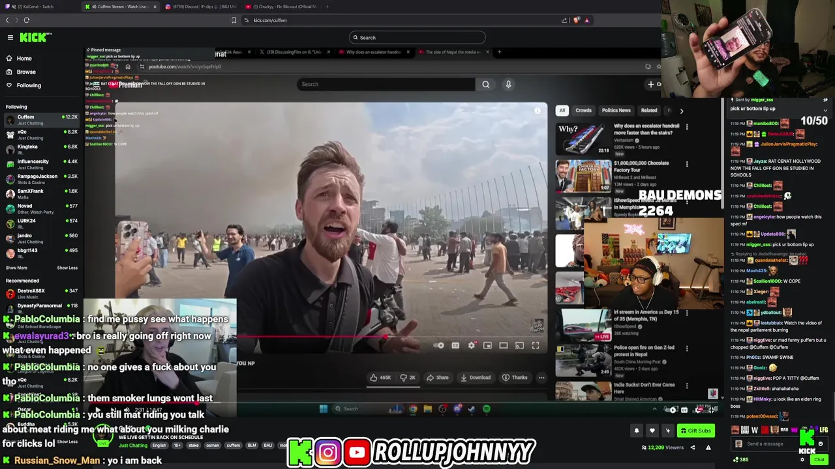Open YouTube more actions ellipsis
835x469 pixels.
541,378
